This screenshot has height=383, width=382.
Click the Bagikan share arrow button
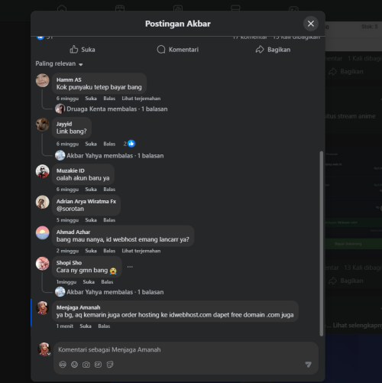click(273, 50)
